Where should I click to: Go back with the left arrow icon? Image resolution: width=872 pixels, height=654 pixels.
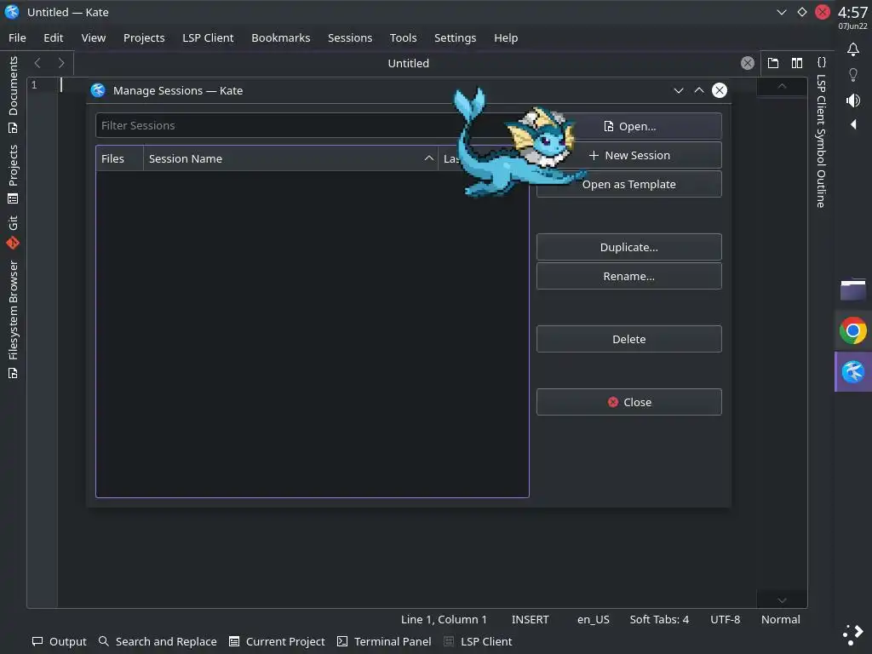click(x=37, y=63)
